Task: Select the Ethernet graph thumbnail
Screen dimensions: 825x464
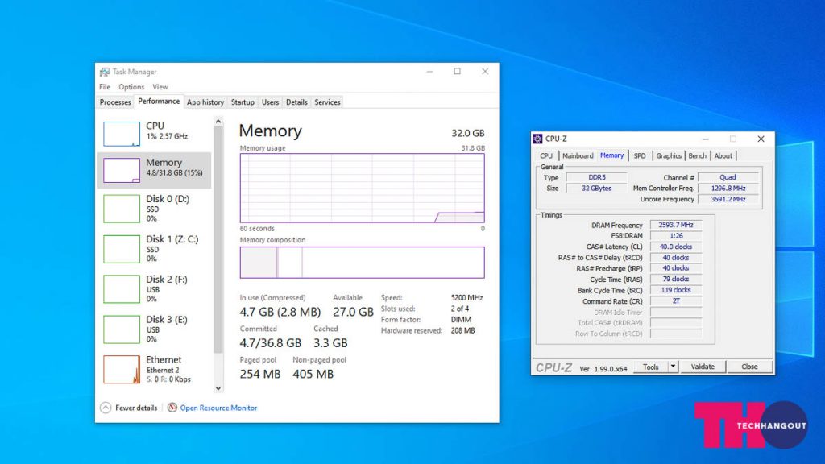Action: click(122, 369)
